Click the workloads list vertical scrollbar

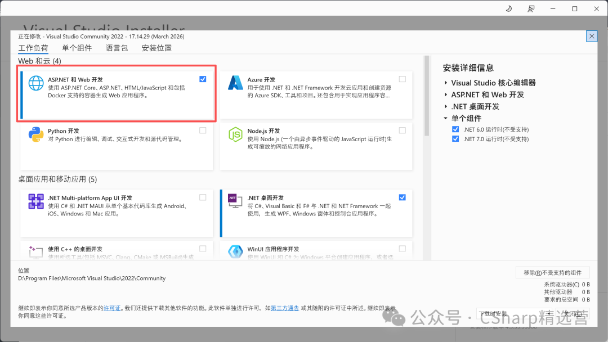(427, 96)
